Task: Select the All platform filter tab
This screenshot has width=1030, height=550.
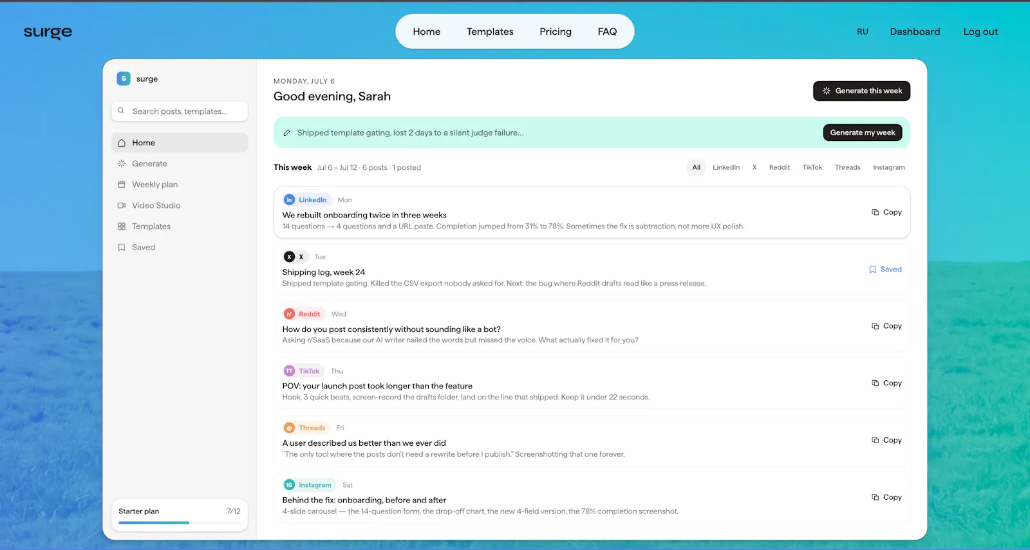Action: 696,167
